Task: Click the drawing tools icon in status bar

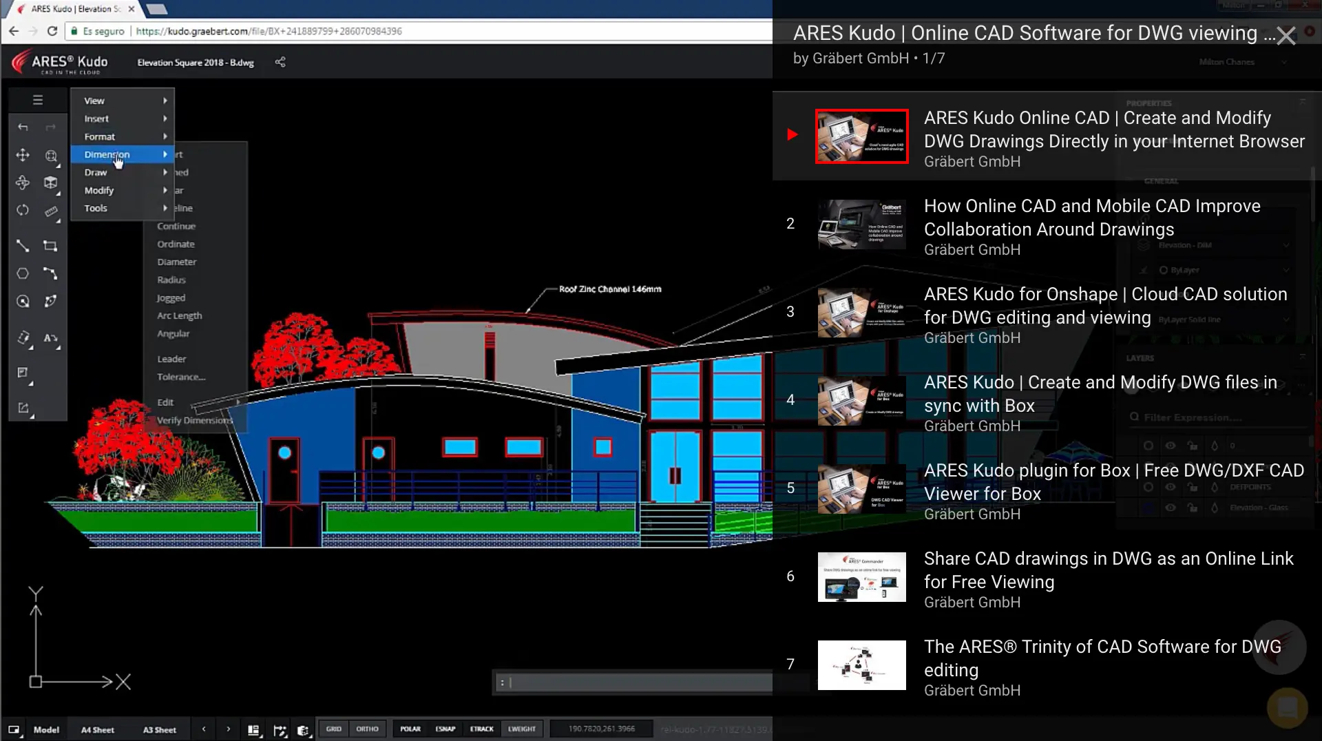Action: point(280,730)
